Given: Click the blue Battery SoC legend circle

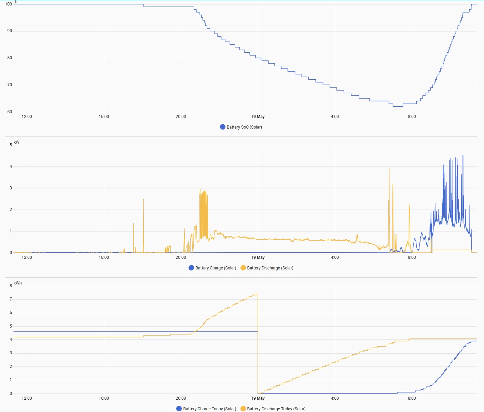Looking at the screenshot, I should pos(223,127).
